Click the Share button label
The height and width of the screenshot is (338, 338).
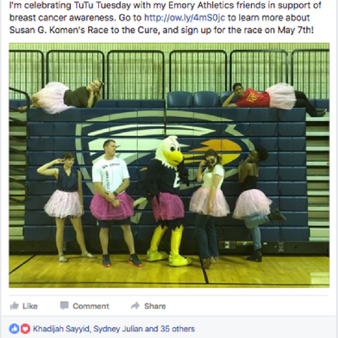[155, 306]
